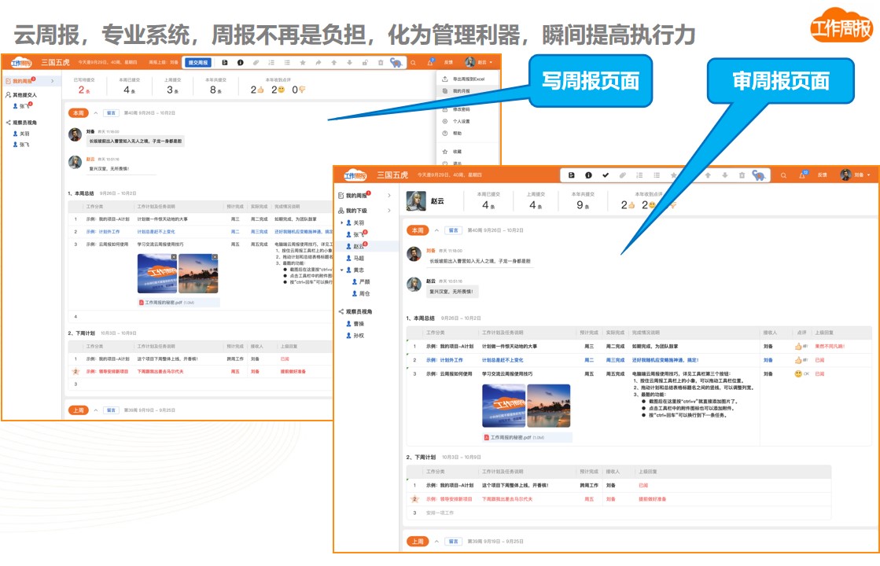Click orange 上周 button in review page

coord(418,542)
